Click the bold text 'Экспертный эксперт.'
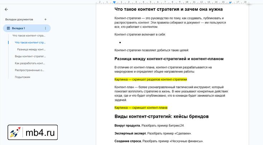 (x=130, y=134)
